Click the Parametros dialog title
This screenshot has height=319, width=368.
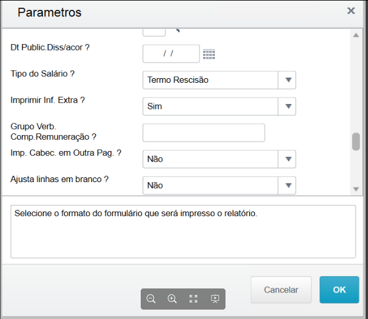49,12
